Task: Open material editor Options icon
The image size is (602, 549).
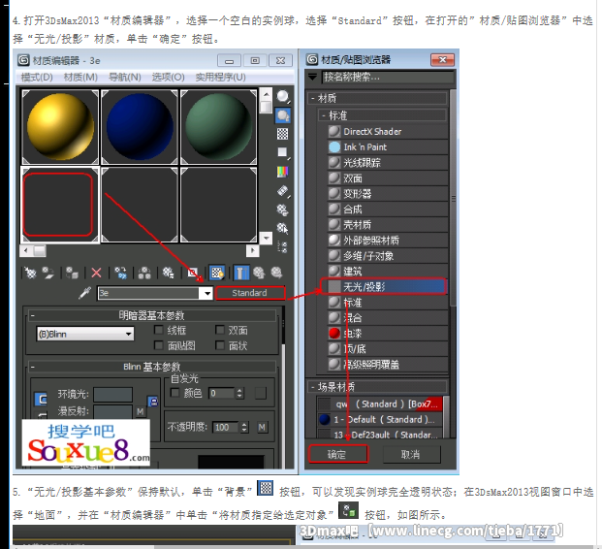Action: [283, 210]
